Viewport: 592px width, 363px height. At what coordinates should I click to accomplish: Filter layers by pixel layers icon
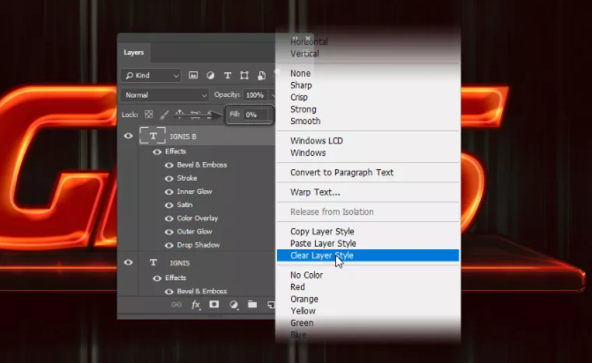tap(193, 76)
